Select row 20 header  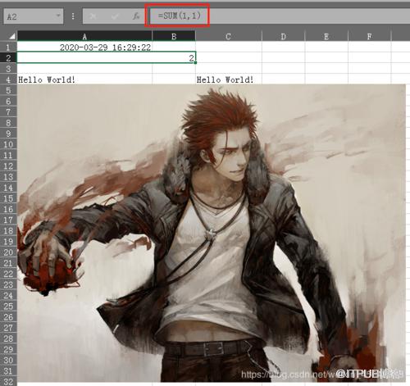click(x=8, y=252)
